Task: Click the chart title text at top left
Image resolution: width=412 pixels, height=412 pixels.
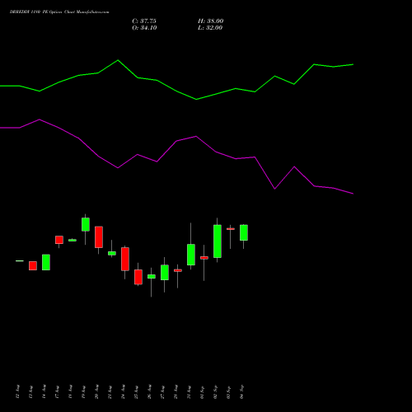Action: [x=59, y=12]
